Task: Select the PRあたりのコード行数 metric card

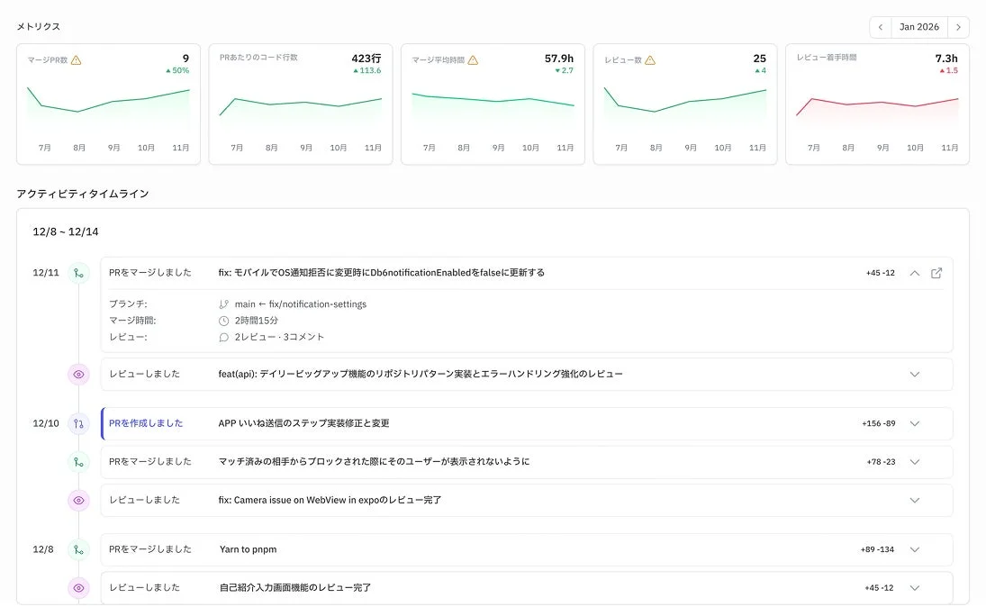Action: (x=300, y=104)
